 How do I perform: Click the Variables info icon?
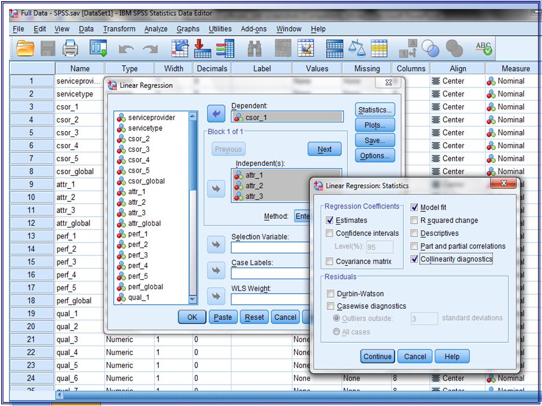point(225,48)
